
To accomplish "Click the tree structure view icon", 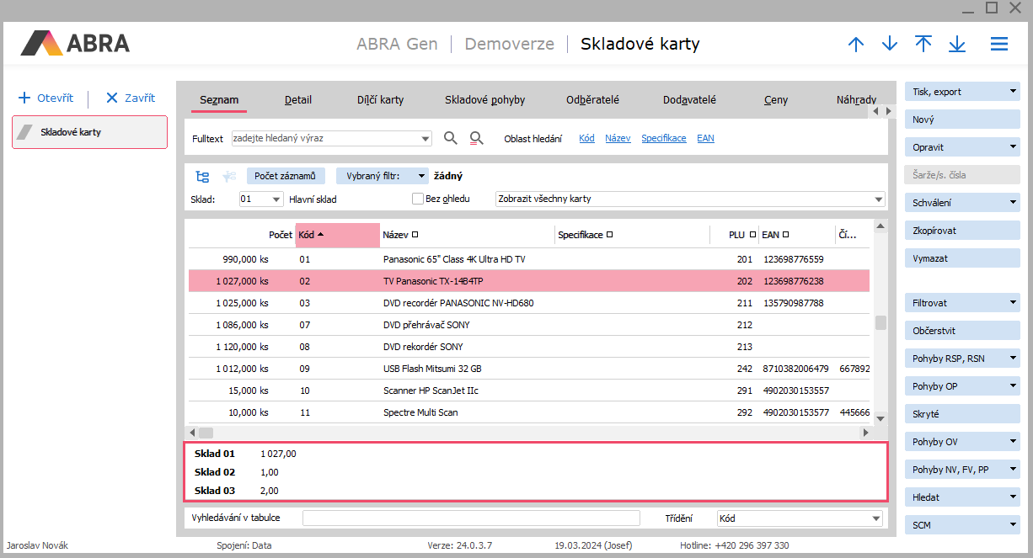I will coord(202,177).
